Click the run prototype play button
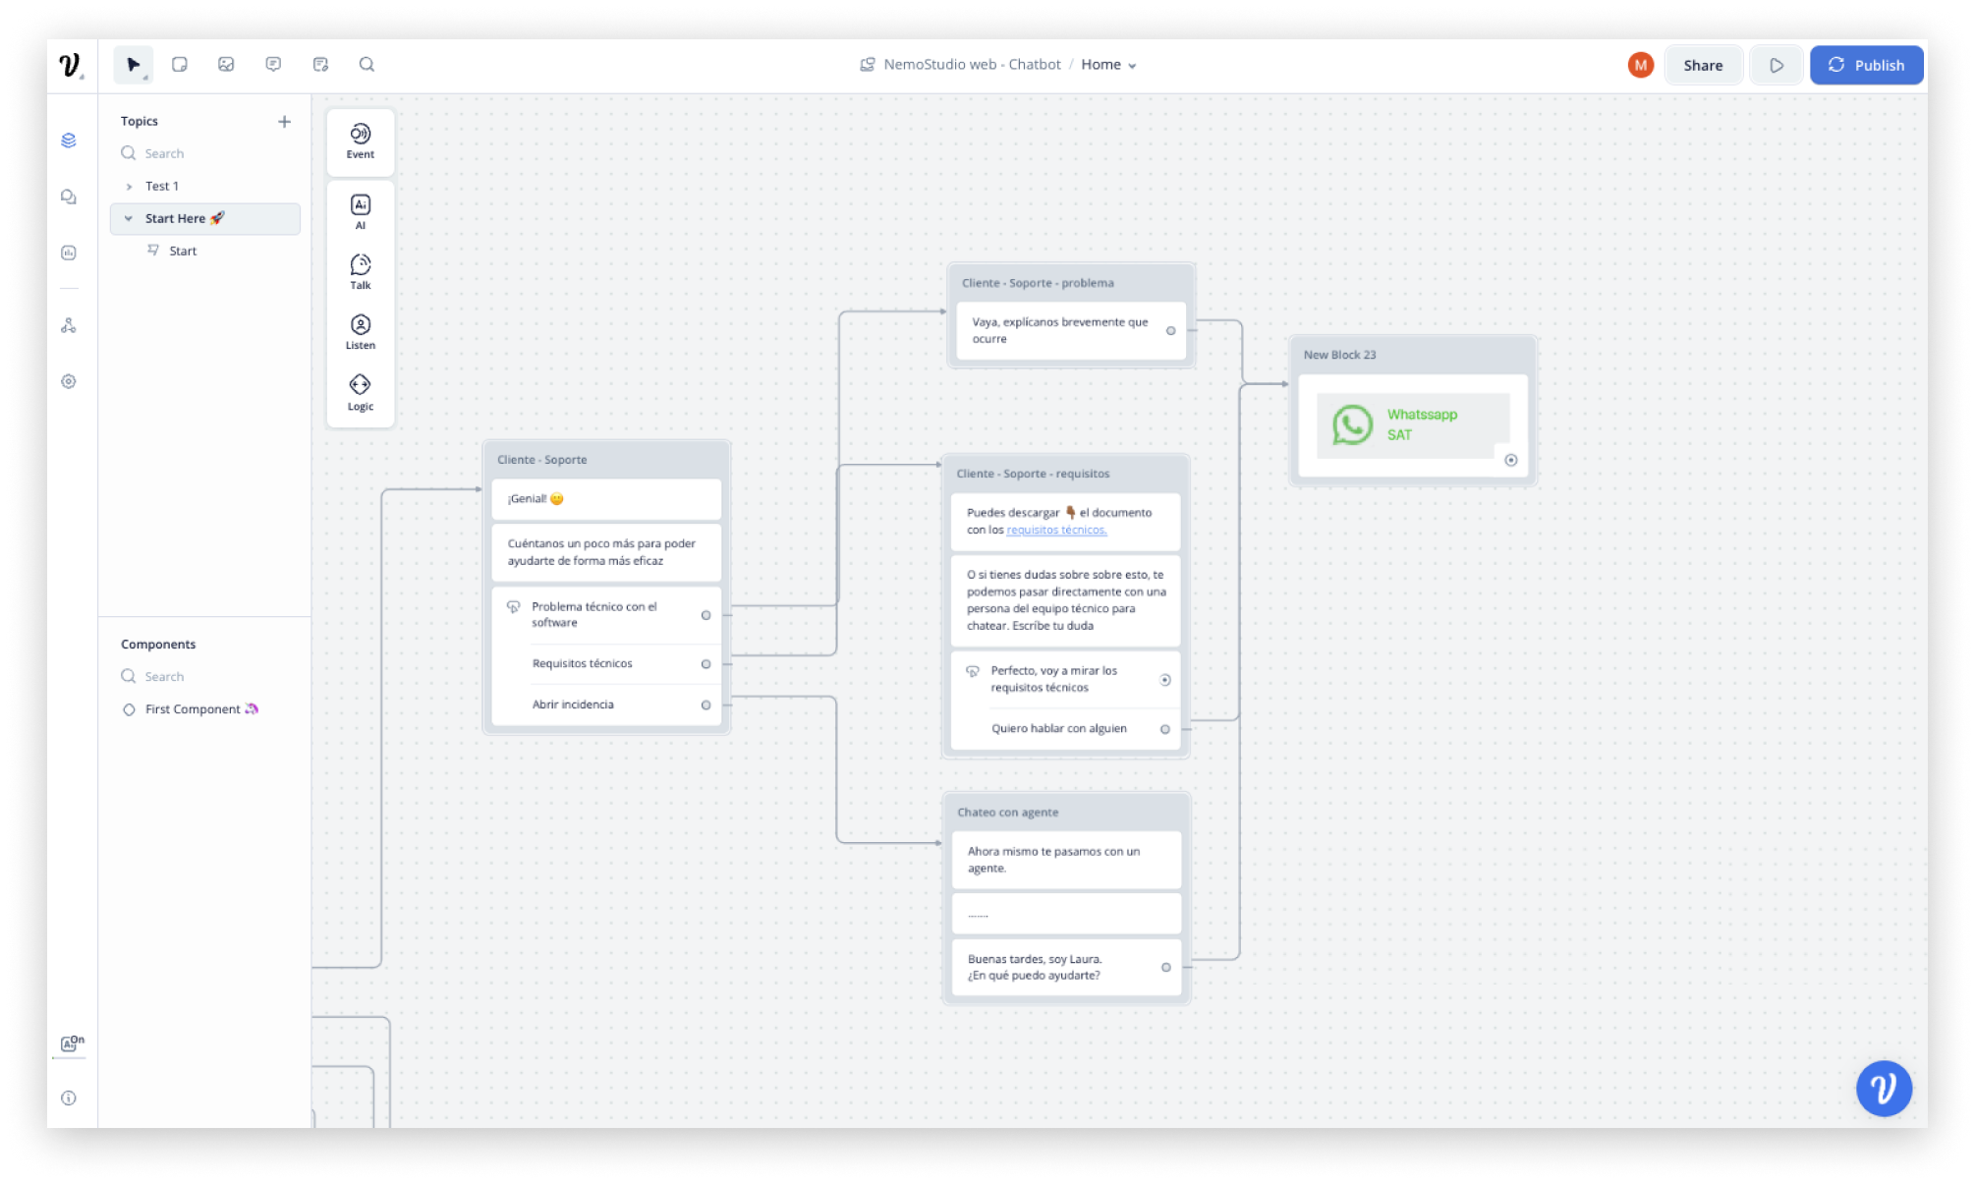This screenshot has width=1975, height=1183. [1776, 66]
